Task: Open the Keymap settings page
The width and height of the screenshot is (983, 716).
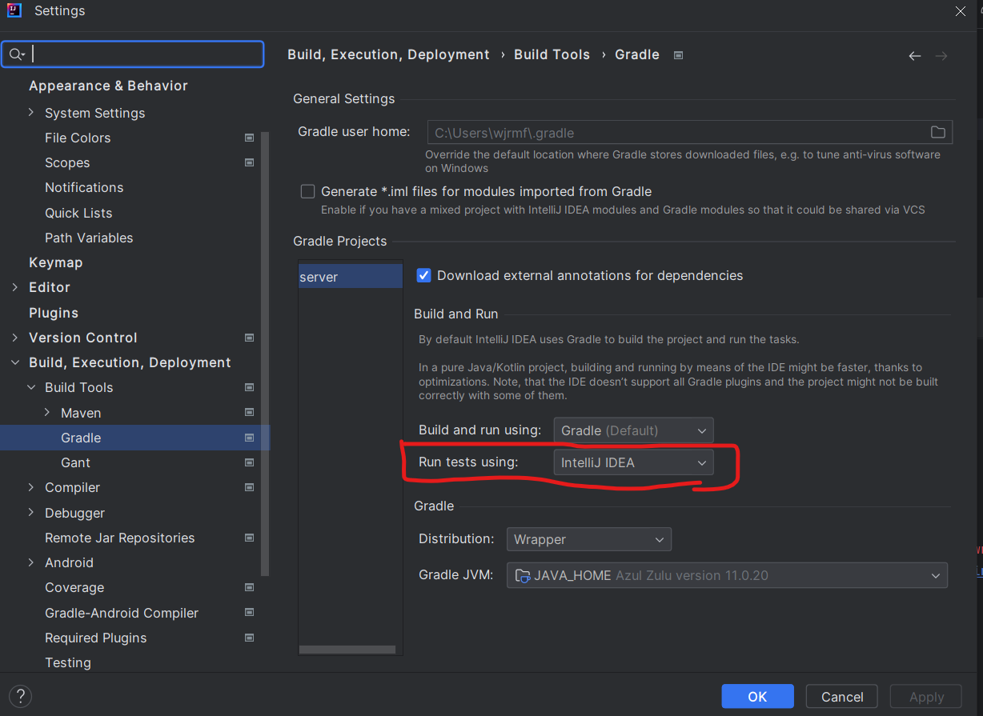Action: pos(55,262)
